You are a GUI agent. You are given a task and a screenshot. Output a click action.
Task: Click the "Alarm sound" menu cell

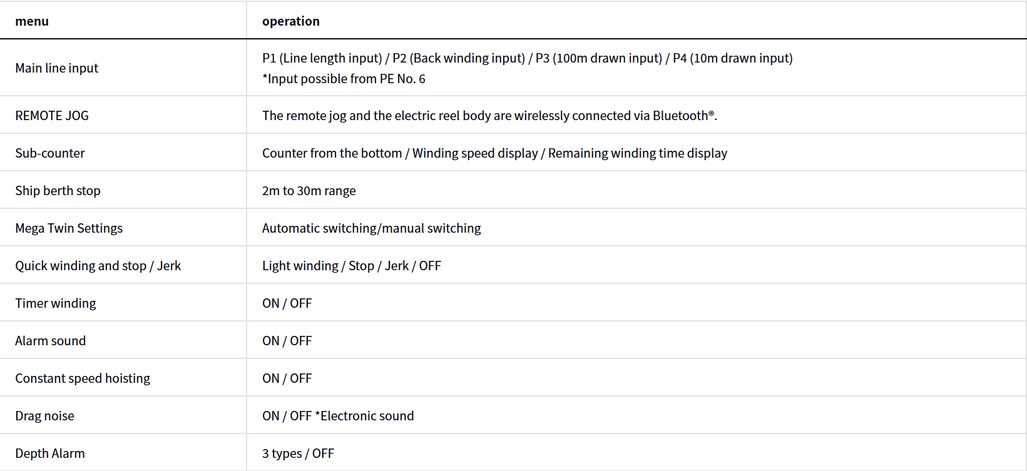51,341
